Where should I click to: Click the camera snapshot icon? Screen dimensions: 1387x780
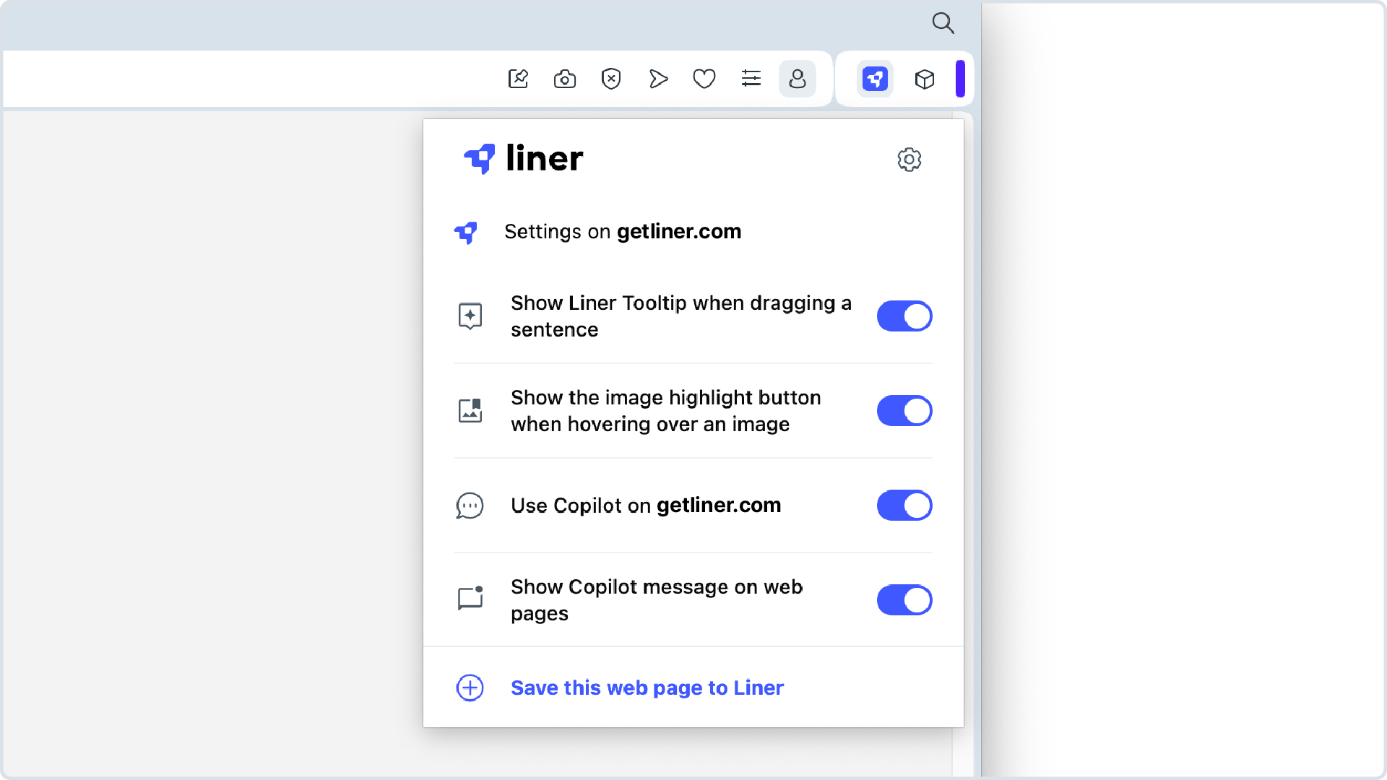coord(565,79)
